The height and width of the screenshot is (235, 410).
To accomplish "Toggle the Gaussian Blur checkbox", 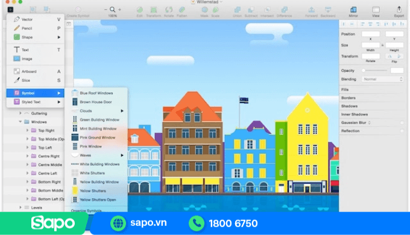I will (402, 122).
